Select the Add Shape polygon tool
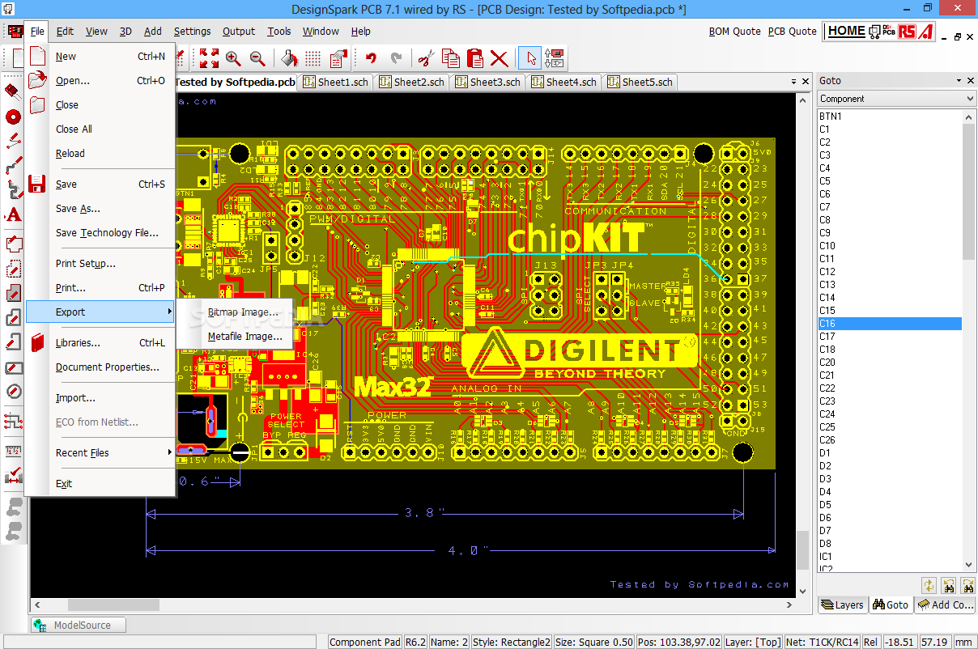This screenshot has width=978, height=649. 13,243
